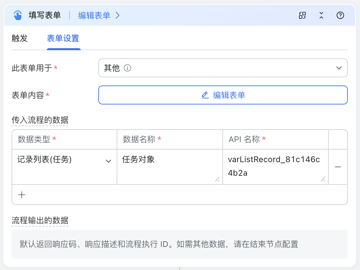Click the expand panel icon in header

pos(302,15)
